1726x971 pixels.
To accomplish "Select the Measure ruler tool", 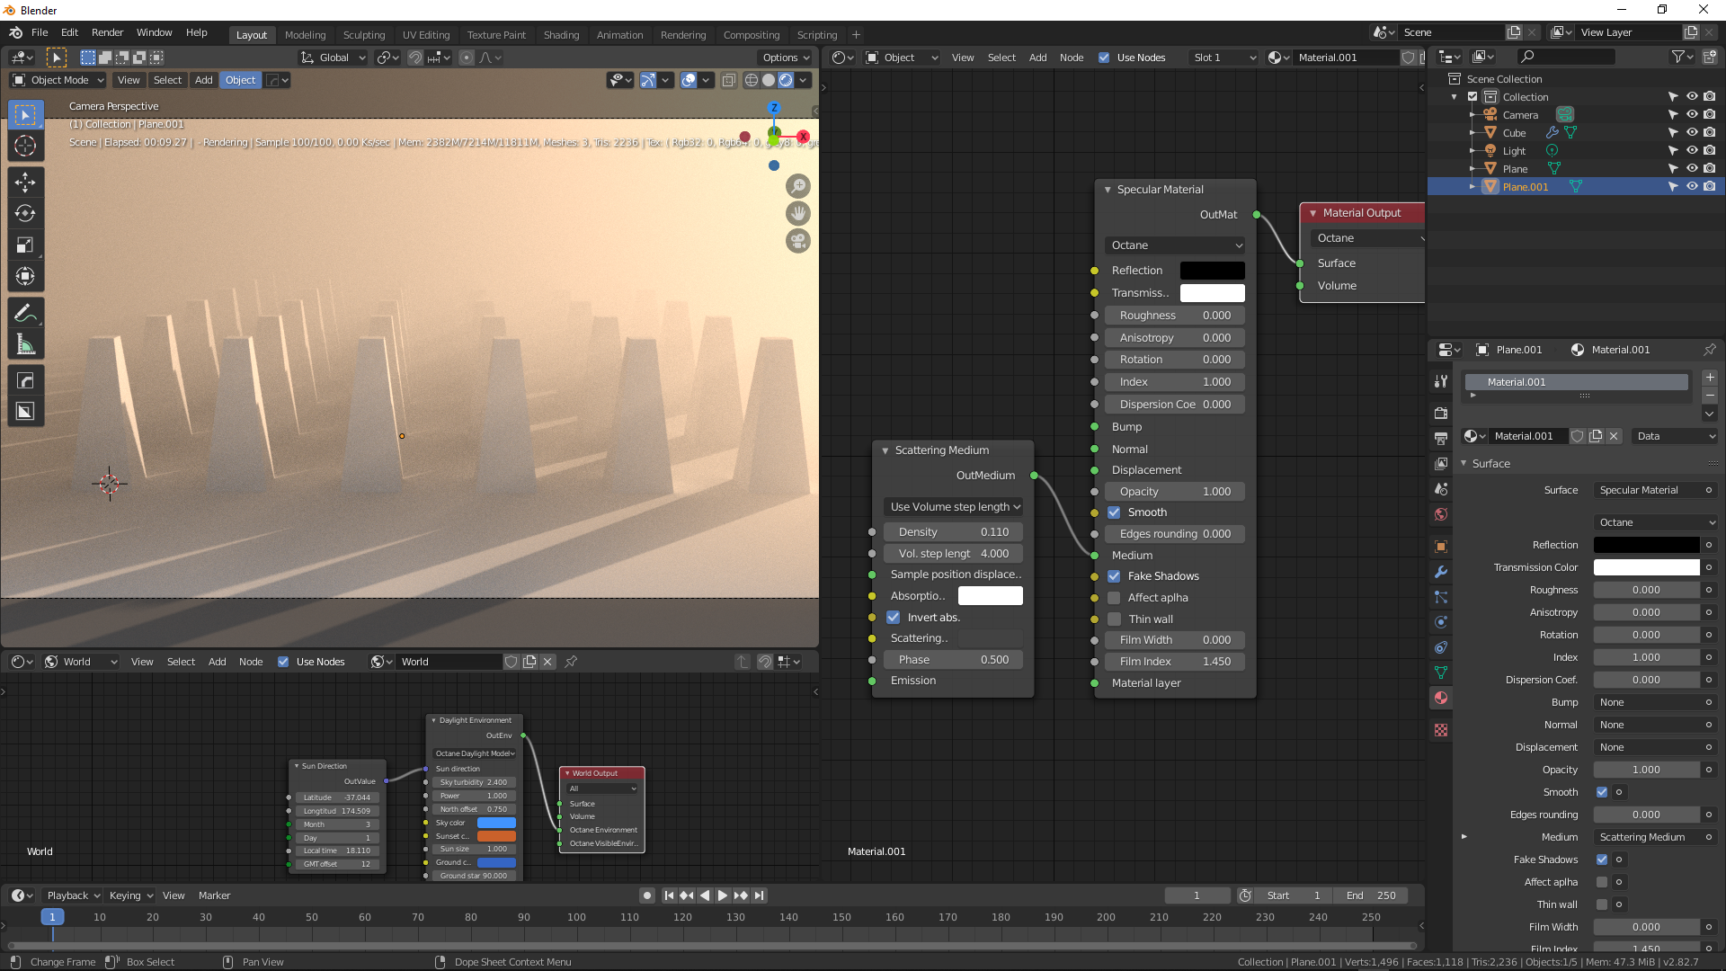I will 25,345.
